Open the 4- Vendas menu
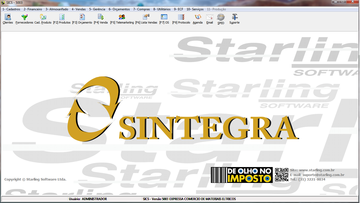The image size is (361, 203). pyautogui.click(x=78, y=9)
